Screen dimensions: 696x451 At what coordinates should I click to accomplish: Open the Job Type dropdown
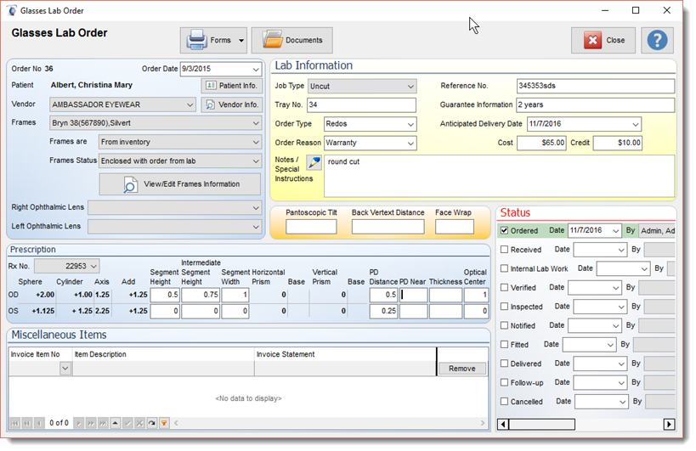pyautogui.click(x=411, y=87)
